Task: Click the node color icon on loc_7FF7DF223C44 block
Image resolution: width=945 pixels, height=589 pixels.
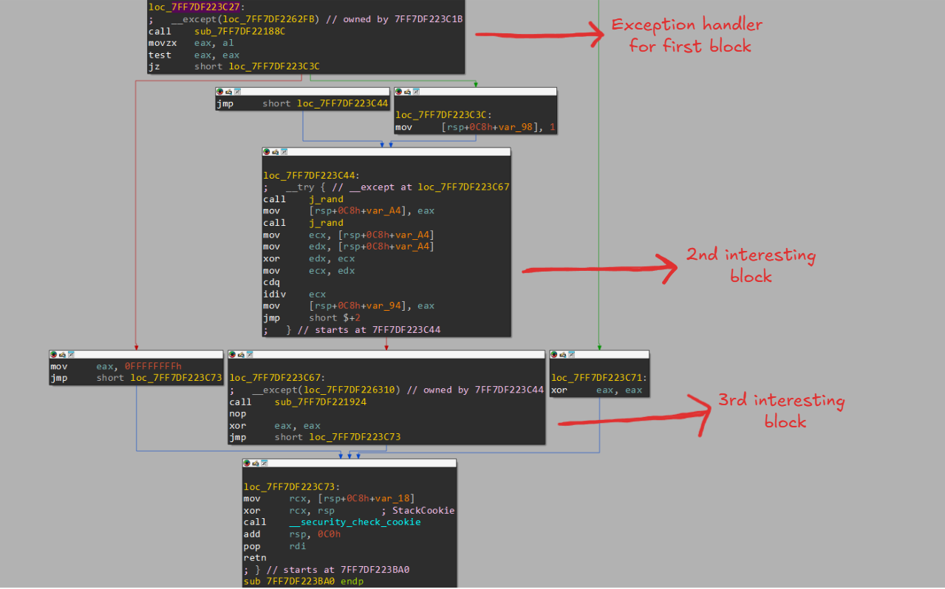Action: (x=267, y=152)
